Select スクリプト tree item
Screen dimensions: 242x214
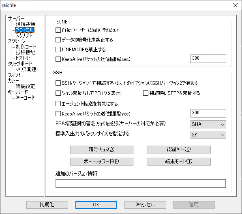[x=24, y=36]
